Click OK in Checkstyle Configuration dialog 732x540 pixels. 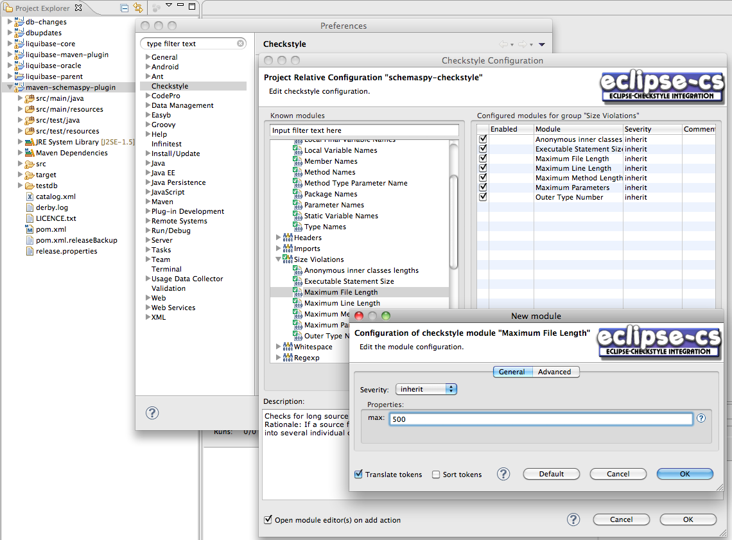pyautogui.click(x=688, y=519)
